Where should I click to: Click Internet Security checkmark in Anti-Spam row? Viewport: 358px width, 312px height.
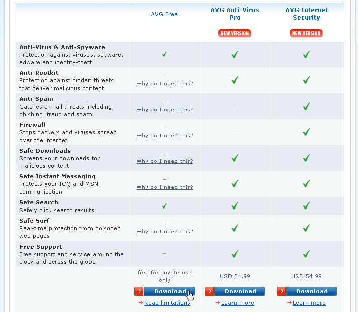(x=306, y=106)
